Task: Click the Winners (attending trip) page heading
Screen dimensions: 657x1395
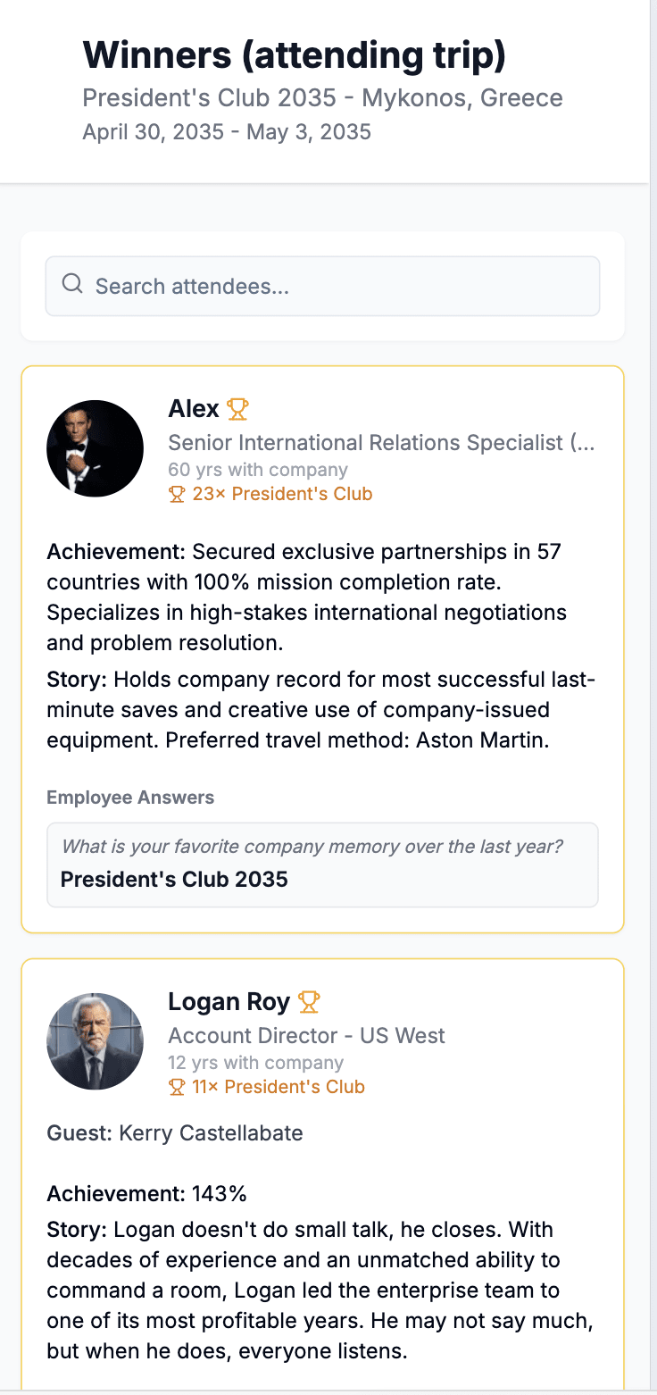Action: 294,55
